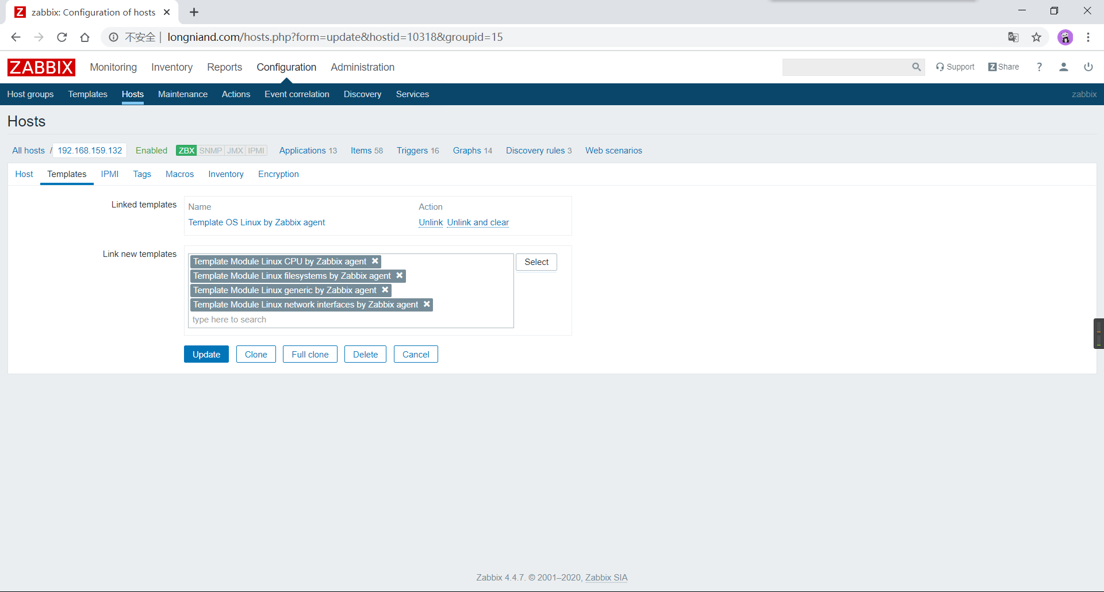Reload the page

[x=62, y=37]
